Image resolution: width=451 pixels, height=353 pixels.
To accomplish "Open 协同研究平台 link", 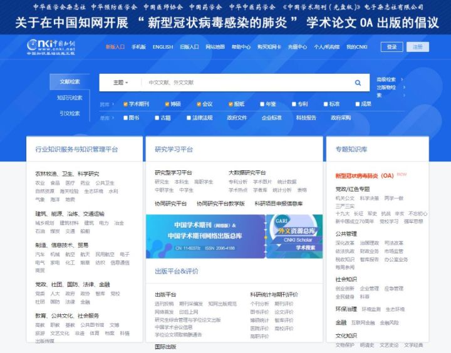I will (x=170, y=203).
